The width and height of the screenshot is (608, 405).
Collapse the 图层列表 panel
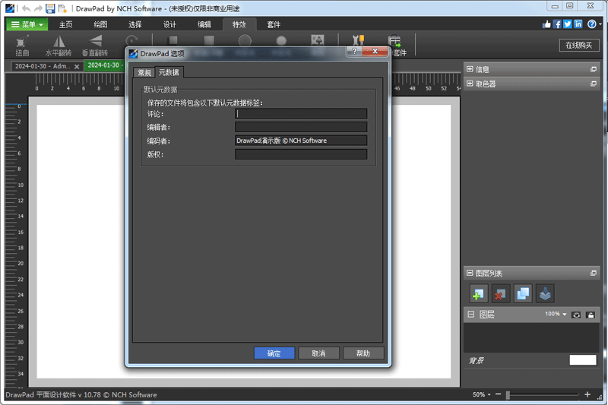click(x=470, y=273)
